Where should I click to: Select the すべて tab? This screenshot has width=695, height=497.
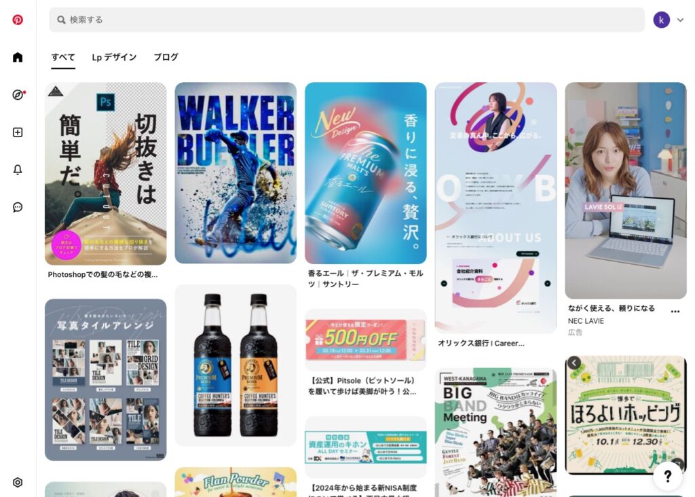(63, 57)
